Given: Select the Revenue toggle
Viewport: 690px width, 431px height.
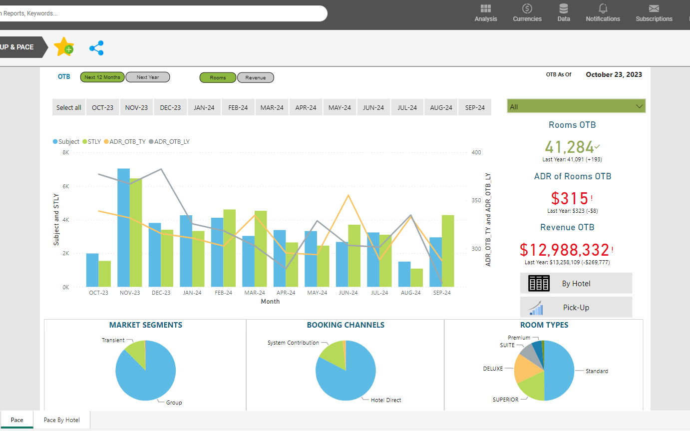Looking at the screenshot, I should [256, 78].
